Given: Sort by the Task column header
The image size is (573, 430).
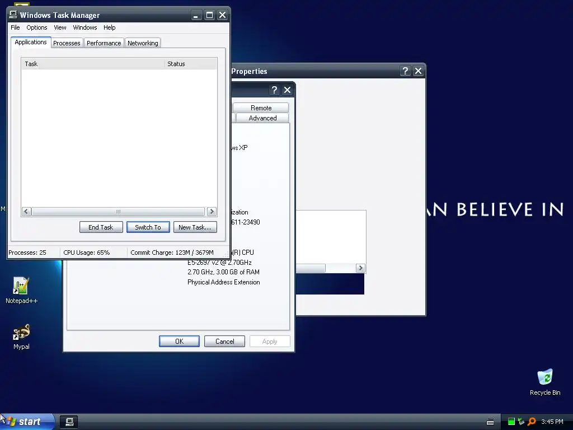Looking at the screenshot, I should pos(93,64).
